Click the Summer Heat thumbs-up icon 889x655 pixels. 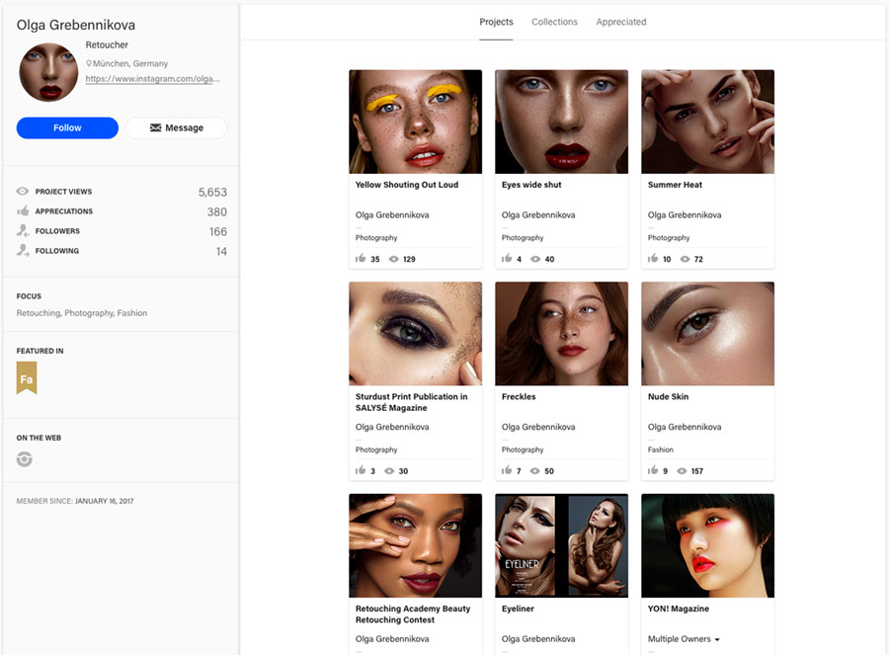pos(653,259)
